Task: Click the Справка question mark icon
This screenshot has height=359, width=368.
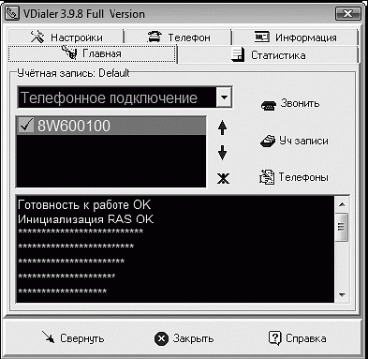Action: (275, 338)
